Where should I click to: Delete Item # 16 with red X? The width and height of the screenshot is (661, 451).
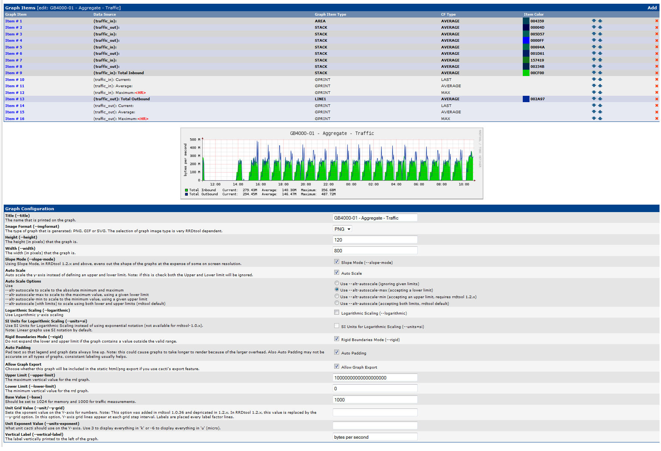[x=657, y=119]
